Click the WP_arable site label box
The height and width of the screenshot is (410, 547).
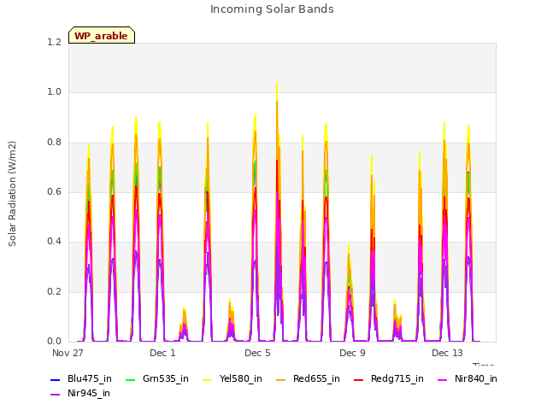[102, 35]
